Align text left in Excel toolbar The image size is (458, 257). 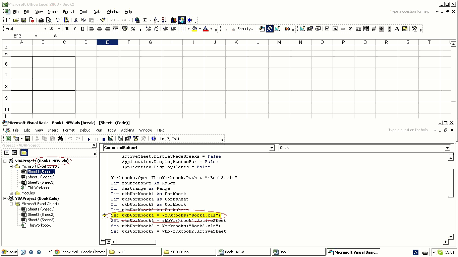[x=92, y=29]
